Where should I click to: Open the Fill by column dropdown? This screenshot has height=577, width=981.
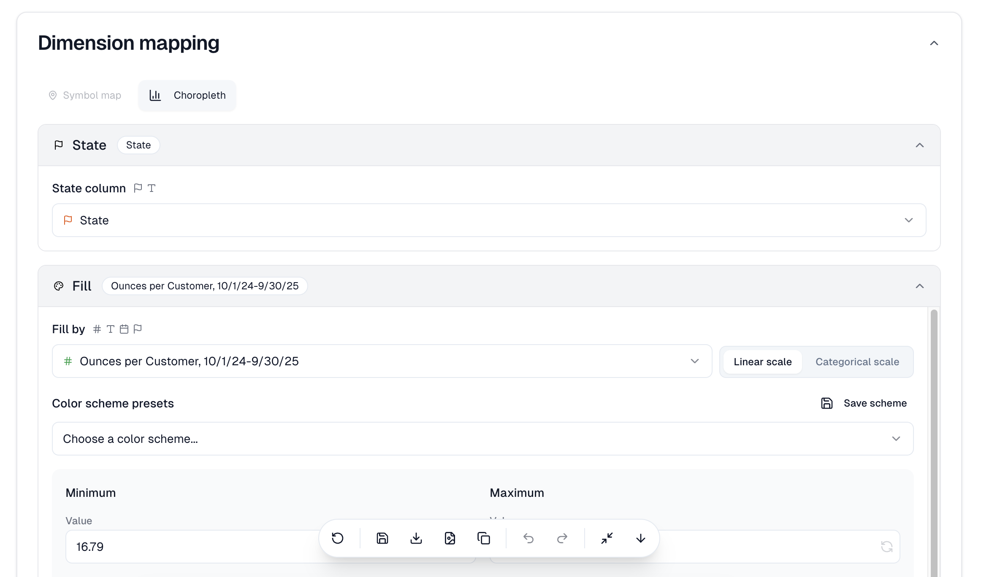point(382,361)
